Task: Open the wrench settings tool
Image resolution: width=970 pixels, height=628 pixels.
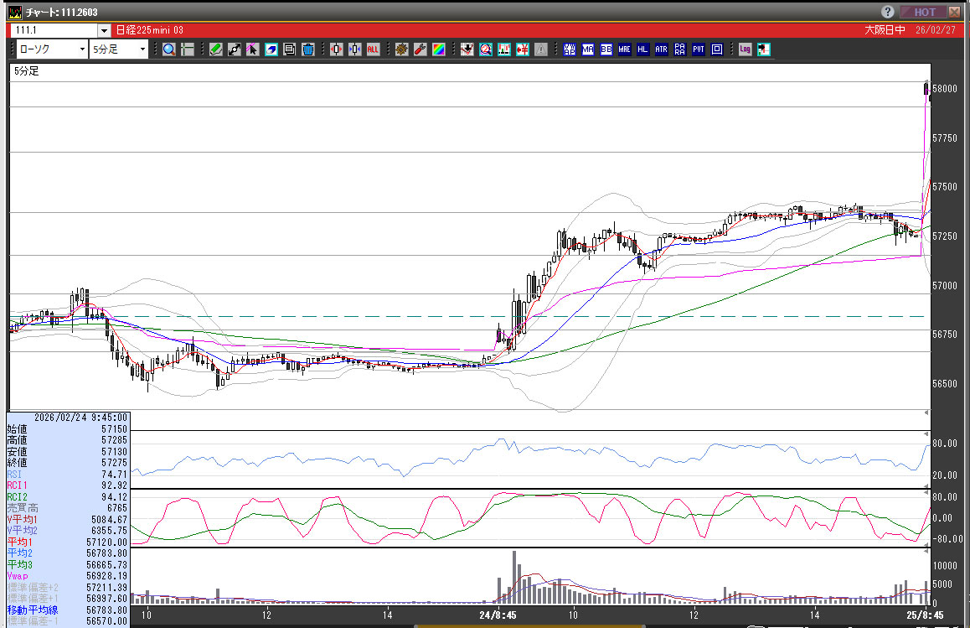Action: [x=421, y=49]
